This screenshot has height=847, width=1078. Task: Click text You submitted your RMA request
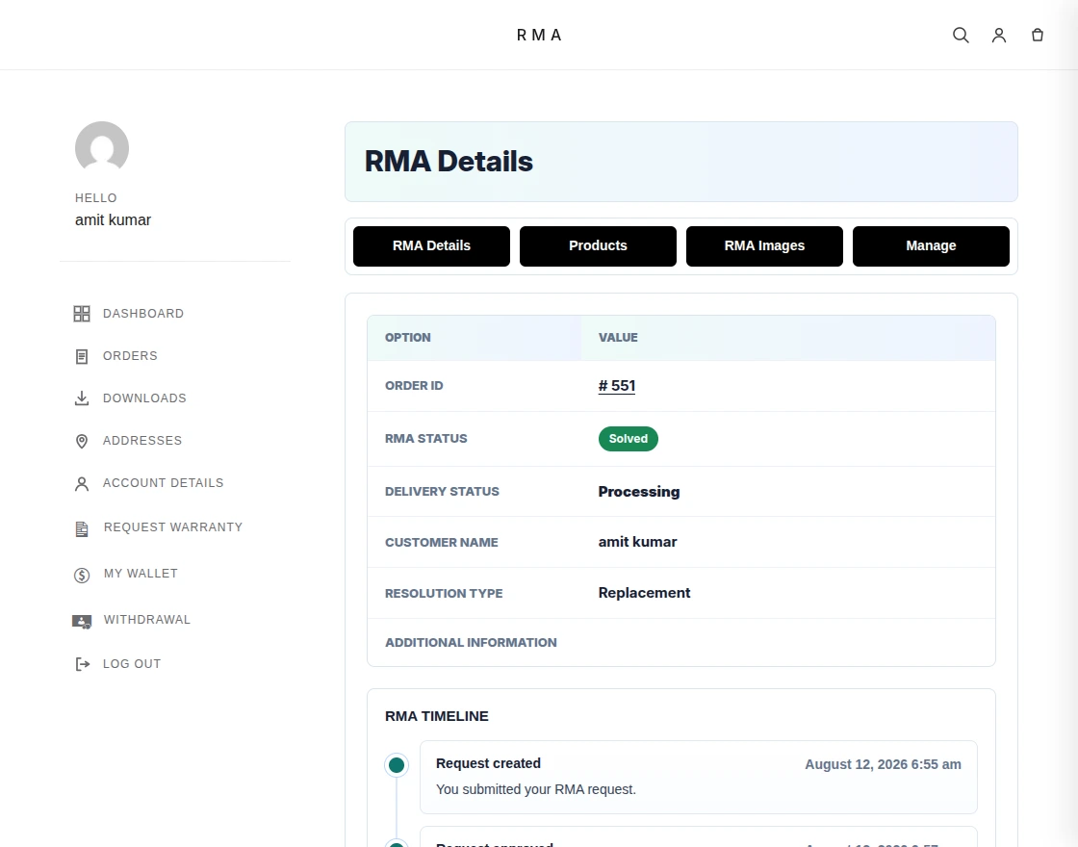(x=535, y=789)
